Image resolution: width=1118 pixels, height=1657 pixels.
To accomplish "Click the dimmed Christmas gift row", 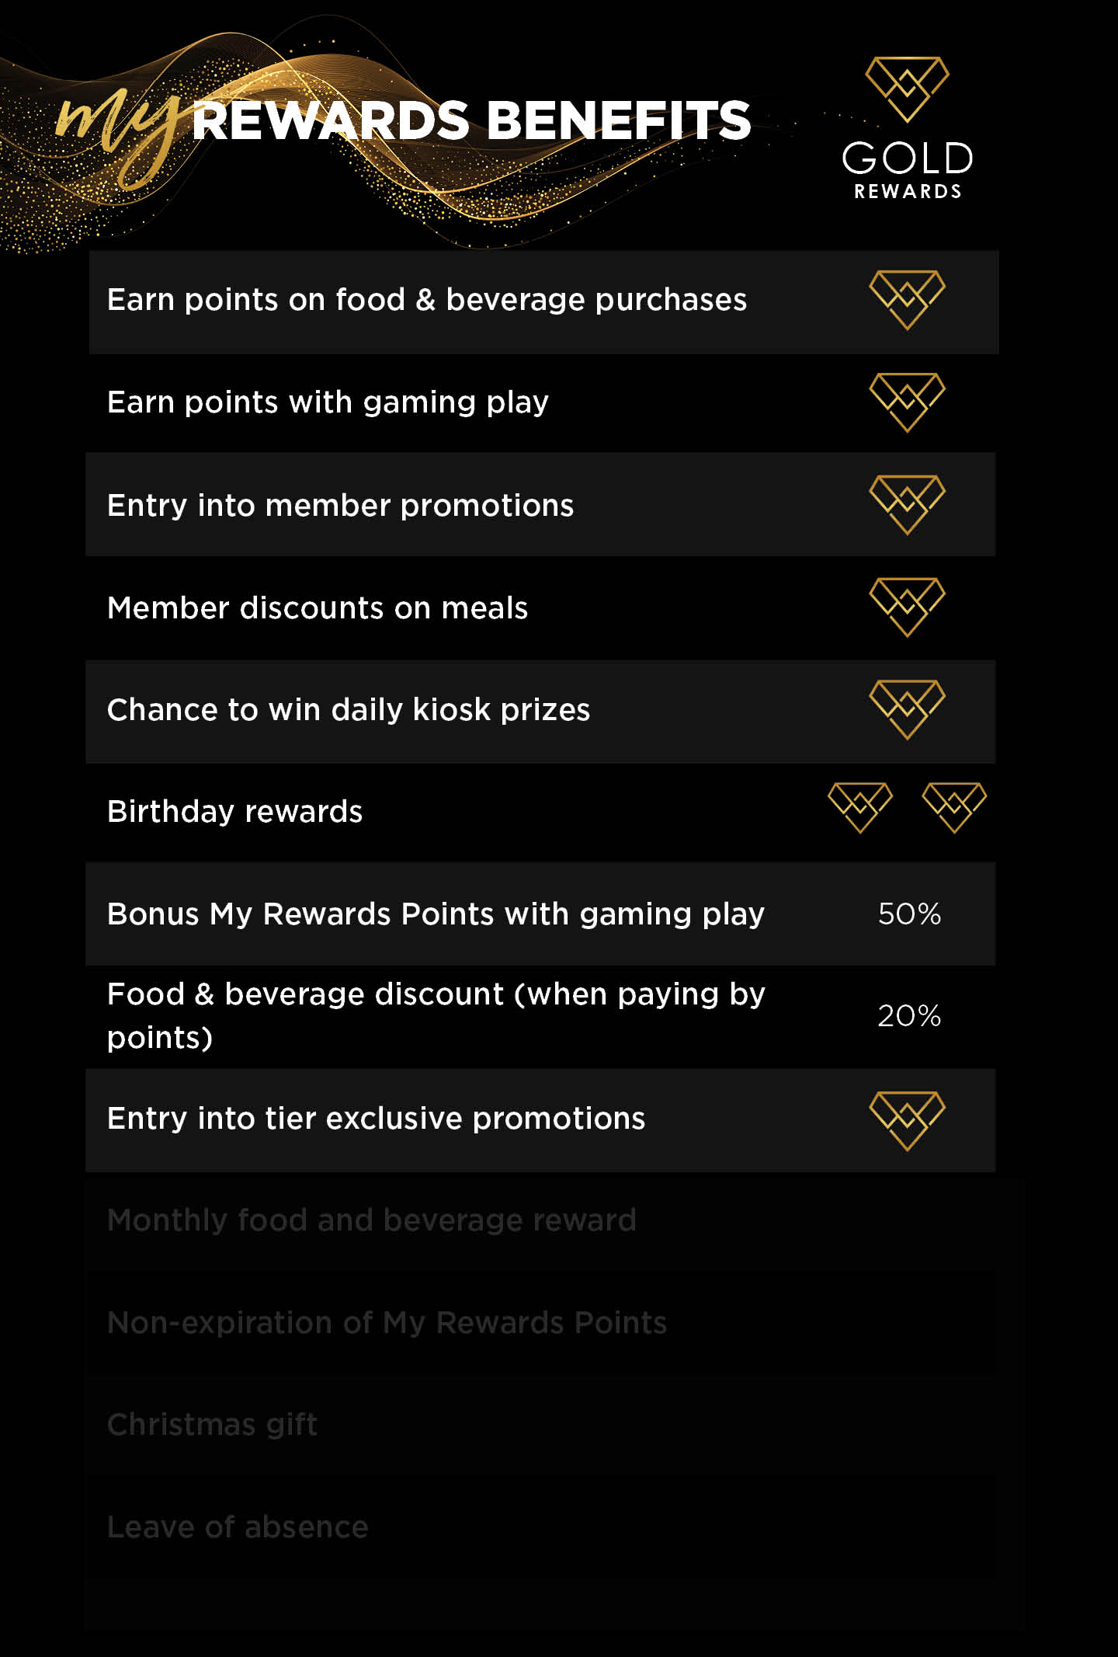I will tap(541, 1425).
